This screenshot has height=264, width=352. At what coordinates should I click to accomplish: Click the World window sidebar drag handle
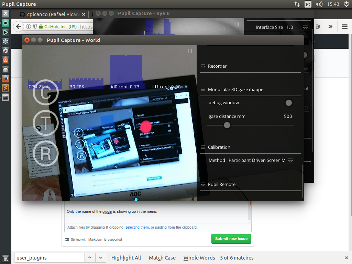(x=190, y=51)
